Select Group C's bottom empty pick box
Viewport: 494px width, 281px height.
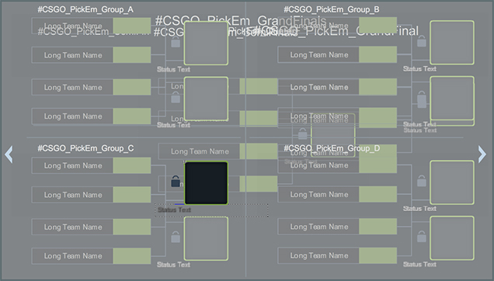206,238
